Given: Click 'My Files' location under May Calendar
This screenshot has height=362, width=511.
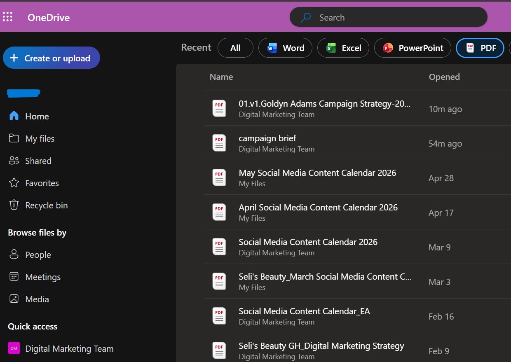Looking at the screenshot, I should tap(252, 184).
